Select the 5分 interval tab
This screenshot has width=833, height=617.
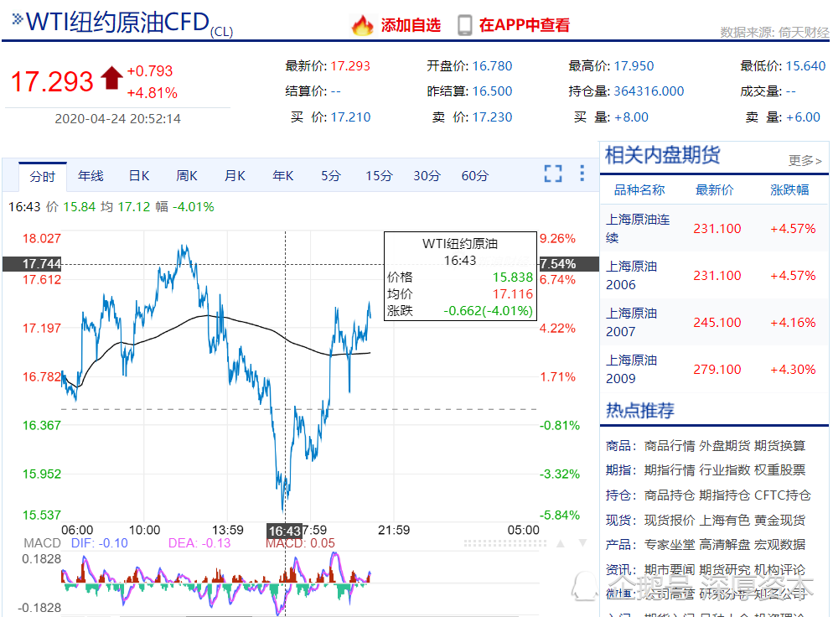330,176
